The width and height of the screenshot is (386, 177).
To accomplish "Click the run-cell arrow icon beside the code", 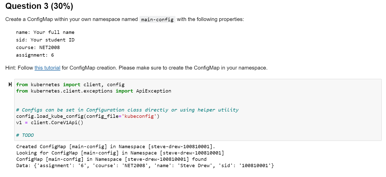I will 10,84.
